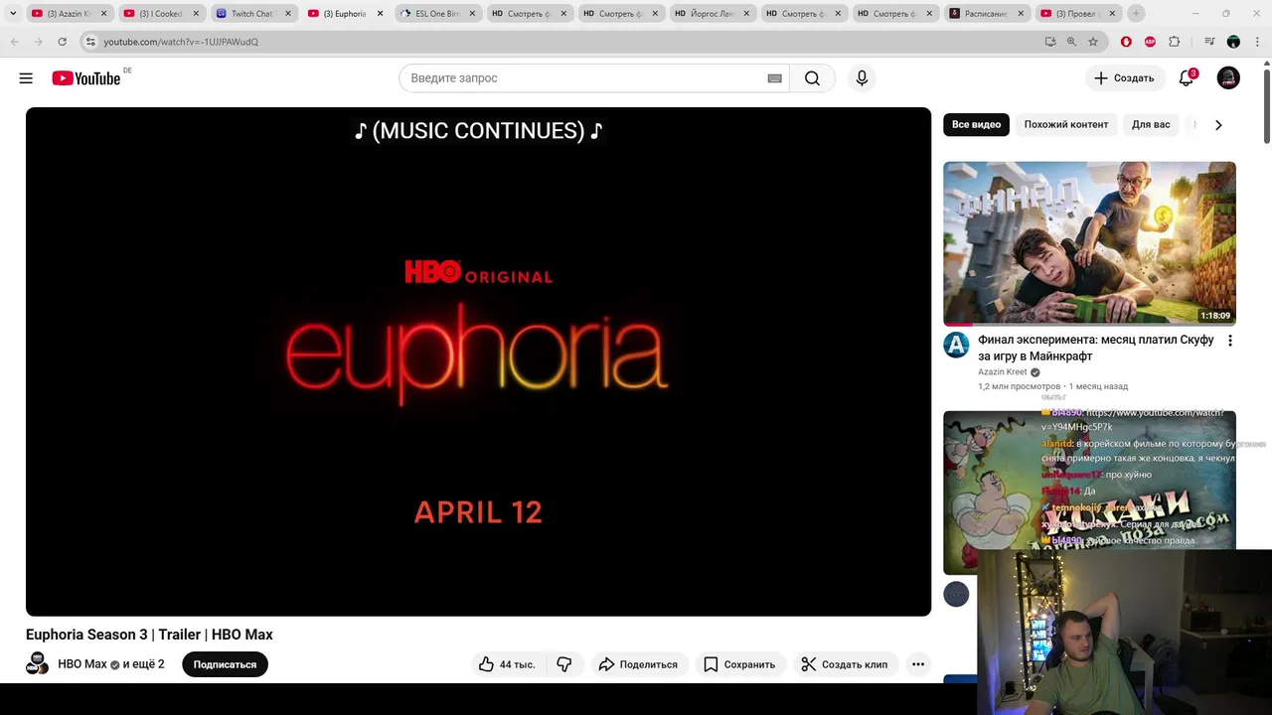This screenshot has width=1272, height=715.
Task: Click the Создать create button
Action: coord(1124,78)
